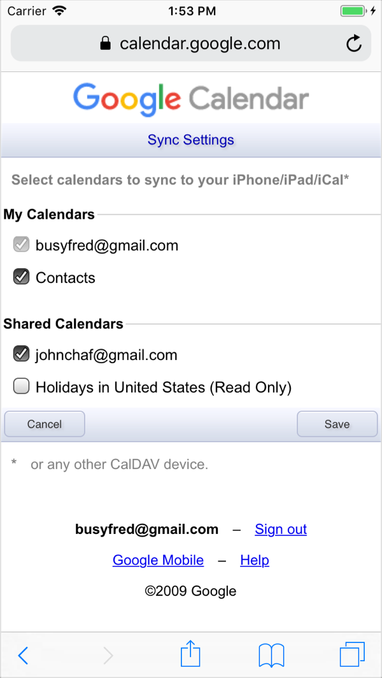The height and width of the screenshot is (678, 382).
Task: Tap the Google Calendar logo
Action: coord(191,99)
